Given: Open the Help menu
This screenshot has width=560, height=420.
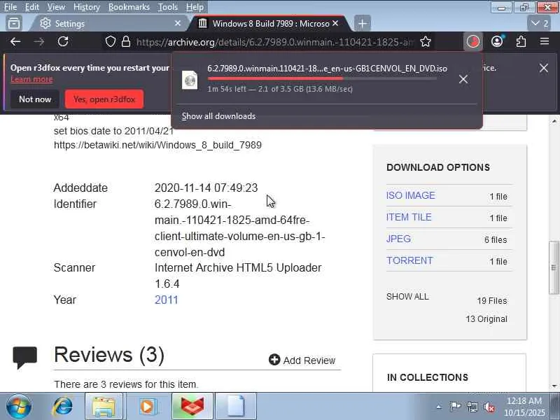Looking at the screenshot, I should [195, 7].
